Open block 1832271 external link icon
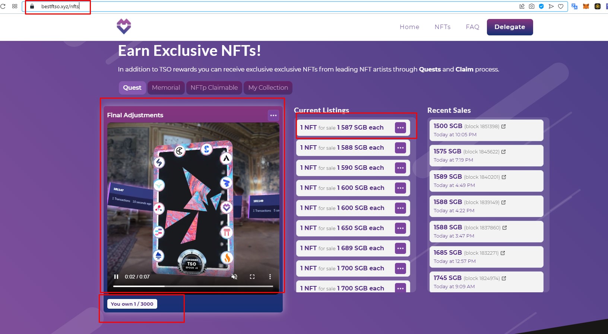Image resolution: width=608 pixels, height=334 pixels. (503, 253)
